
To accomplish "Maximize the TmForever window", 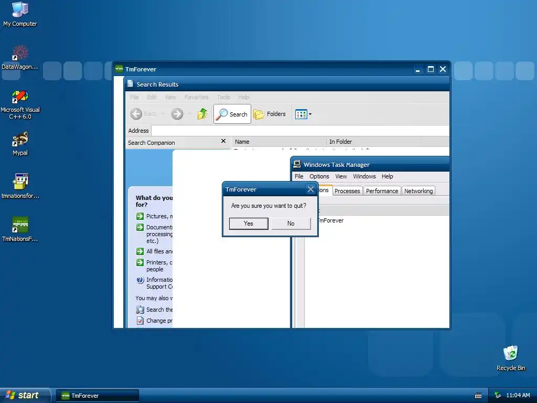I will click(x=431, y=69).
